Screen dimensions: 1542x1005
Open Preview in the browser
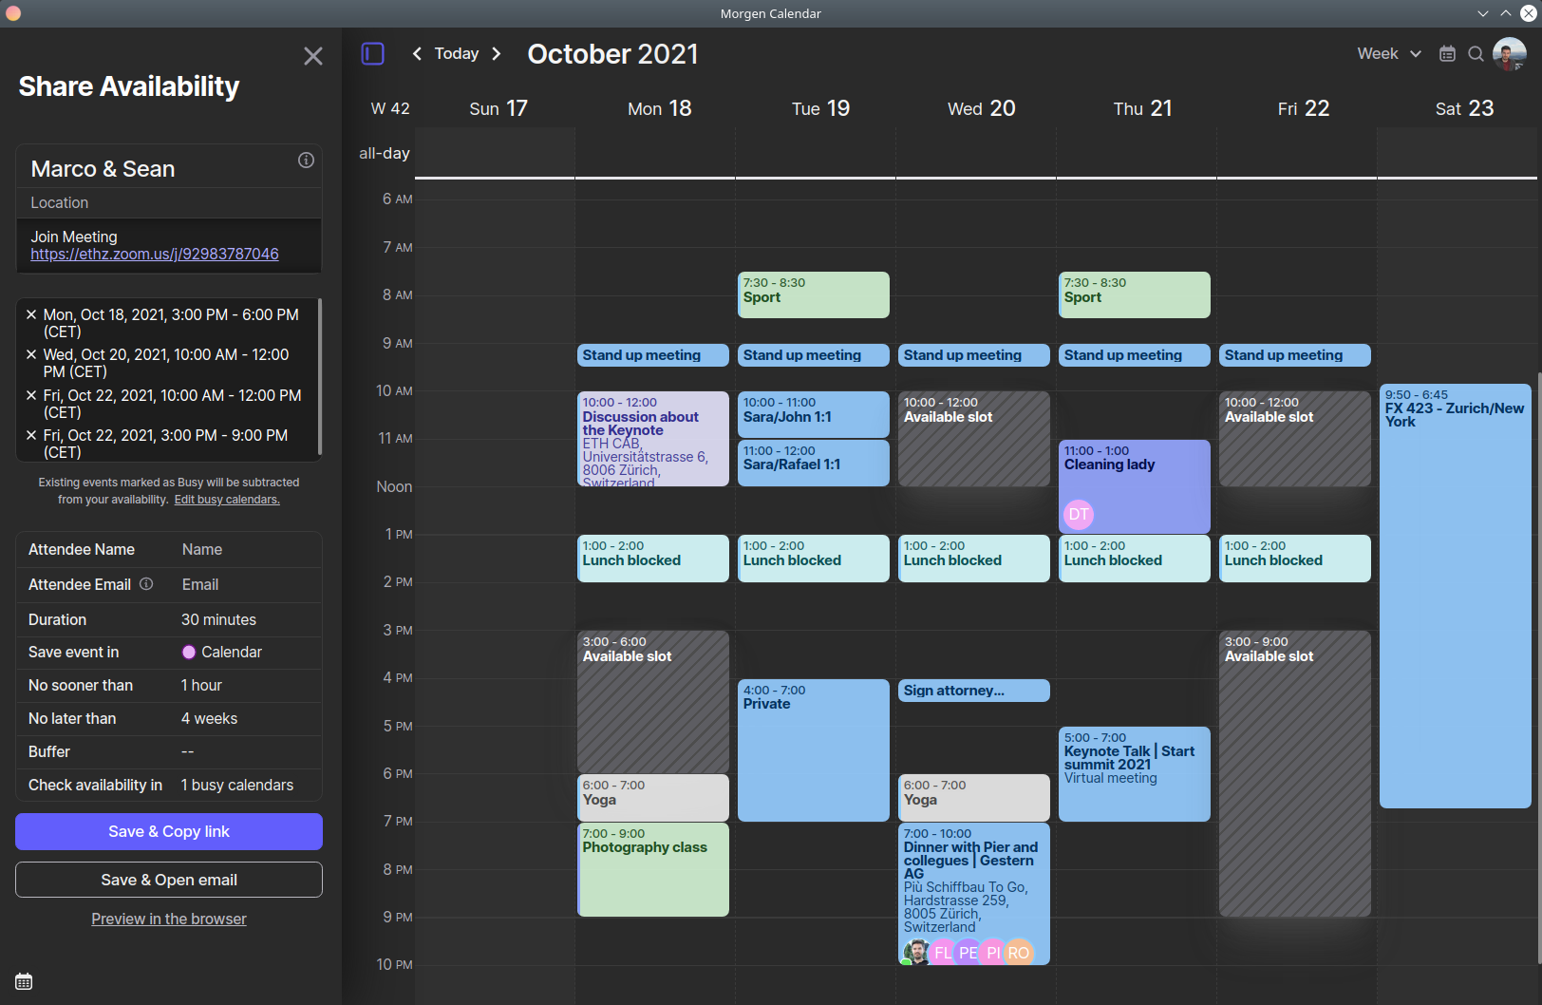168,919
